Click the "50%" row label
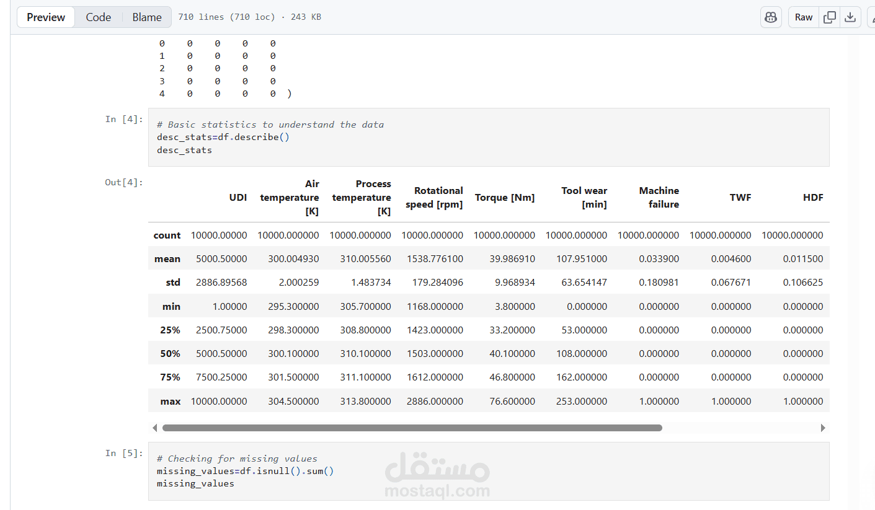875x510 pixels. point(171,354)
